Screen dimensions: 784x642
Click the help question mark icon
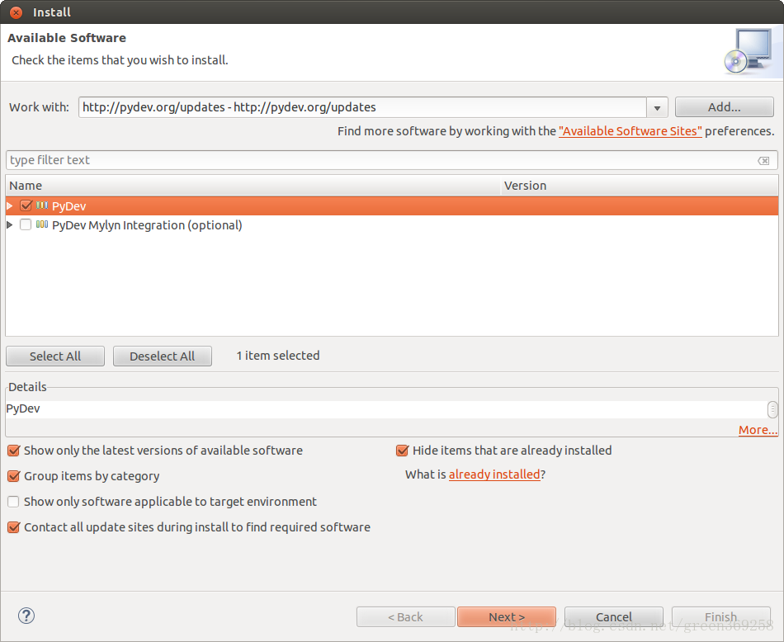point(26,616)
